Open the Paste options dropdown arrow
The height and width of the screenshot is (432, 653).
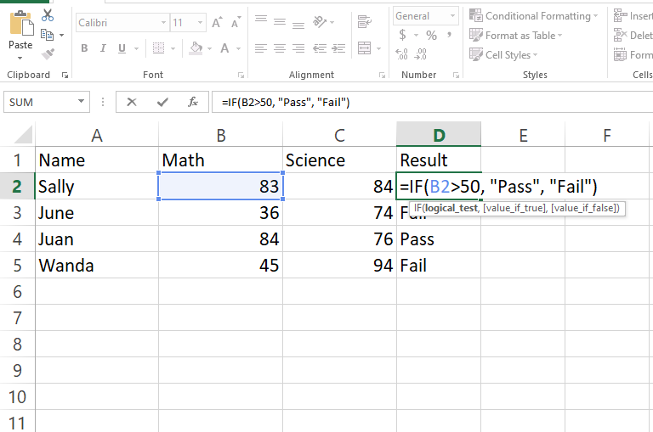20,58
